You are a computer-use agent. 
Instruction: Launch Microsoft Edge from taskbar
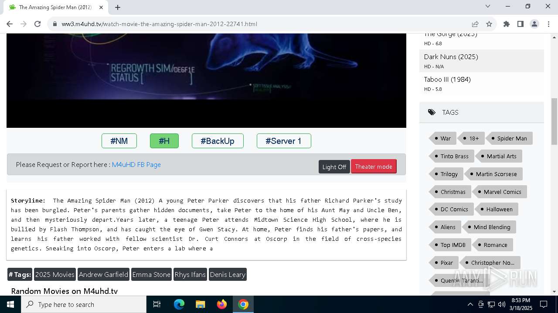pyautogui.click(x=179, y=304)
